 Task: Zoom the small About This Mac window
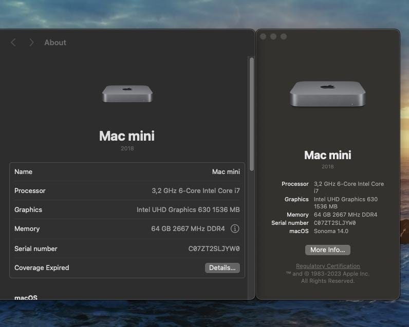click(x=284, y=36)
